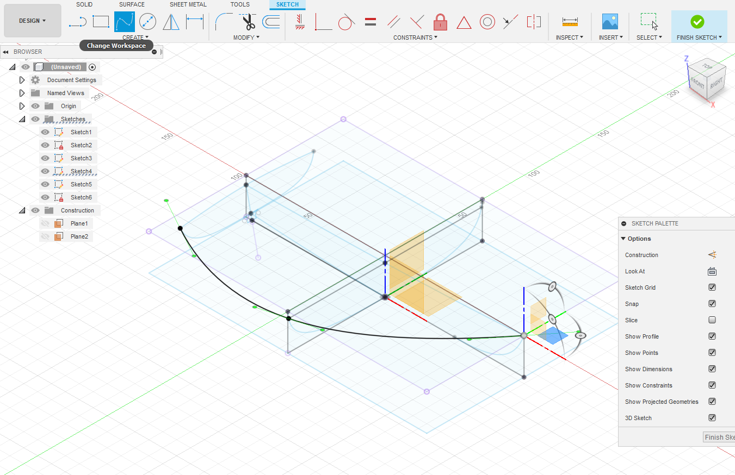Collapse the Options section in Sketch Palette

[623, 239]
